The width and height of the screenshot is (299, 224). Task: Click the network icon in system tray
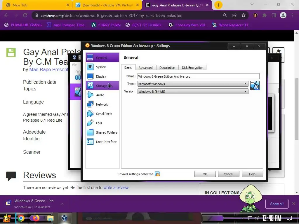coord(250,218)
